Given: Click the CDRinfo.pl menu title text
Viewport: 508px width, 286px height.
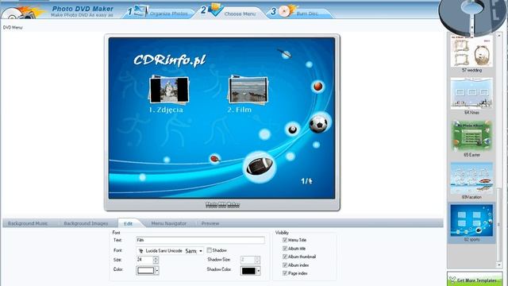Looking at the screenshot, I should [169, 60].
